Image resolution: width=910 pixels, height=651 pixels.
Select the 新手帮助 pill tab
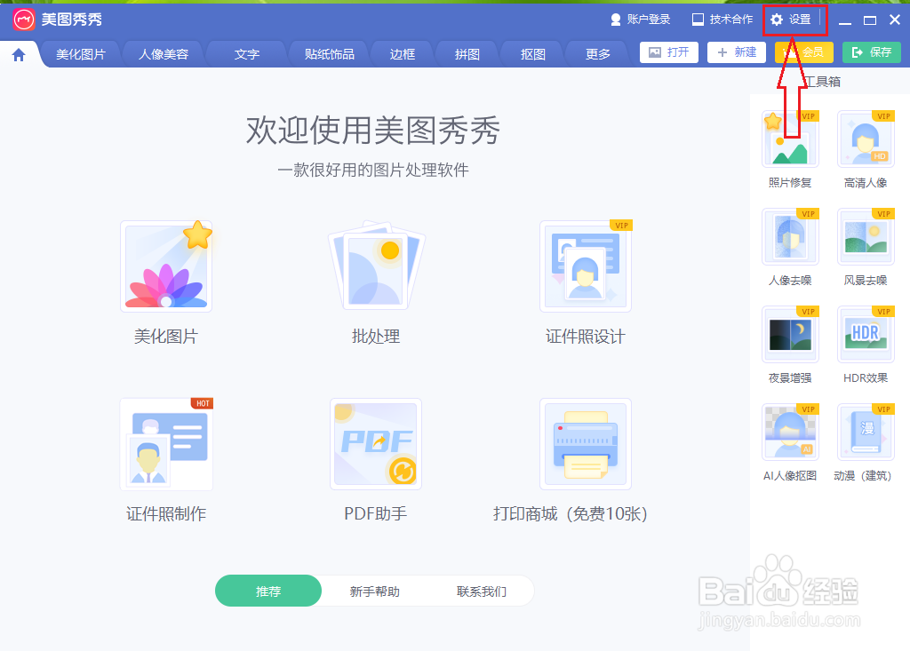pos(375,591)
